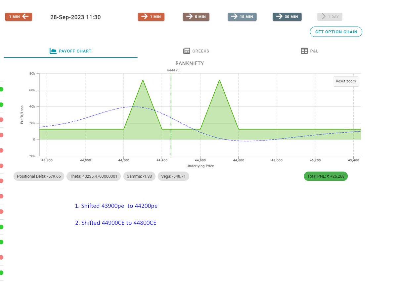
Task: Click the 45,200 x-axis tick label
Action: (315, 160)
